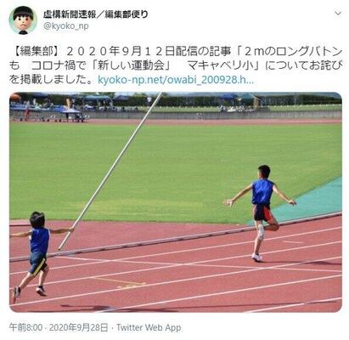The height and width of the screenshot is (340, 349).
Task: Click the Twitter Web App source label
Action: [149, 328]
